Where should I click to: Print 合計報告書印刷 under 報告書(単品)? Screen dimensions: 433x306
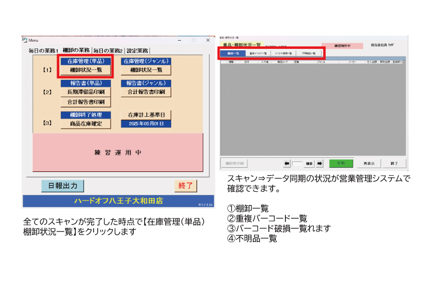86,102
